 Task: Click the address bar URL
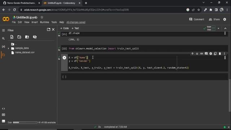click(76, 10)
